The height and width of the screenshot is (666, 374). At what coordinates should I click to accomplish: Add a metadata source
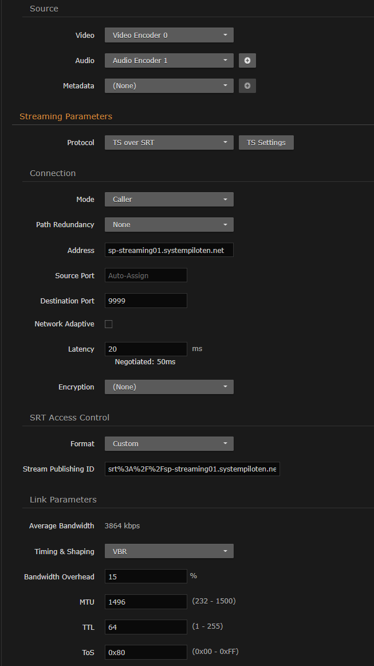(x=247, y=85)
